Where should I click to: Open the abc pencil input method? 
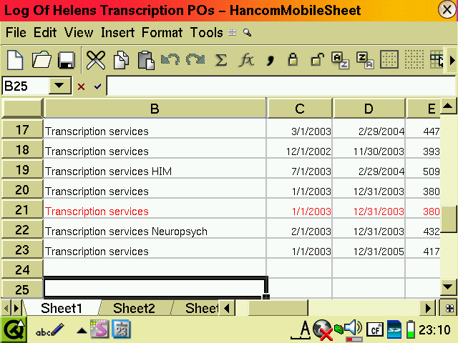[49, 330]
